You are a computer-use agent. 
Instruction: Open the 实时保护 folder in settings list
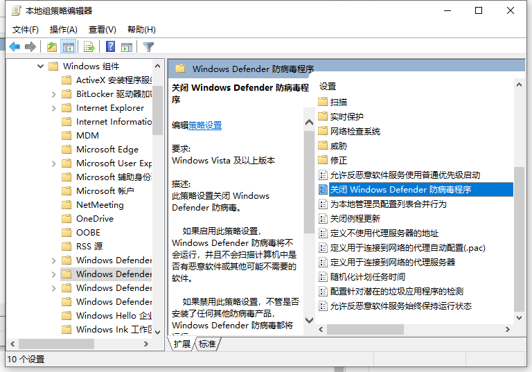(346, 116)
